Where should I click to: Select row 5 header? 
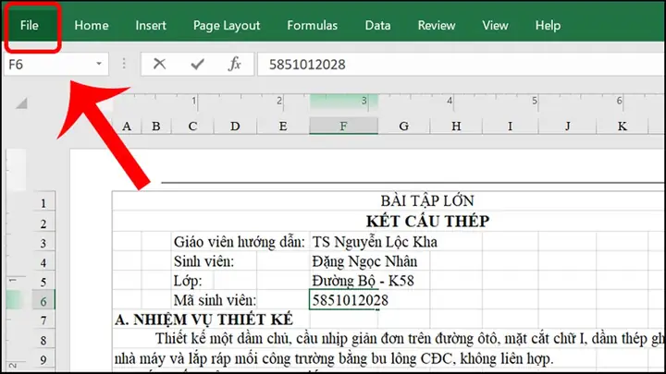point(43,282)
